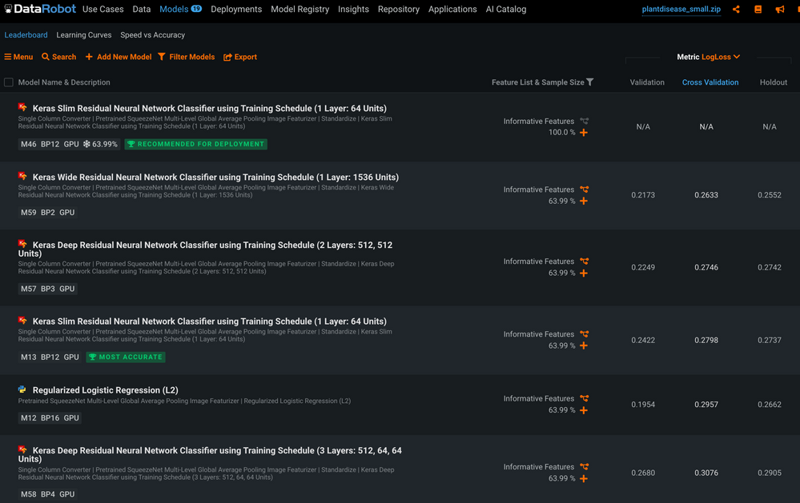Click the Feature List filter funnel icon
Screen dimensions: 800x503
click(590, 82)
